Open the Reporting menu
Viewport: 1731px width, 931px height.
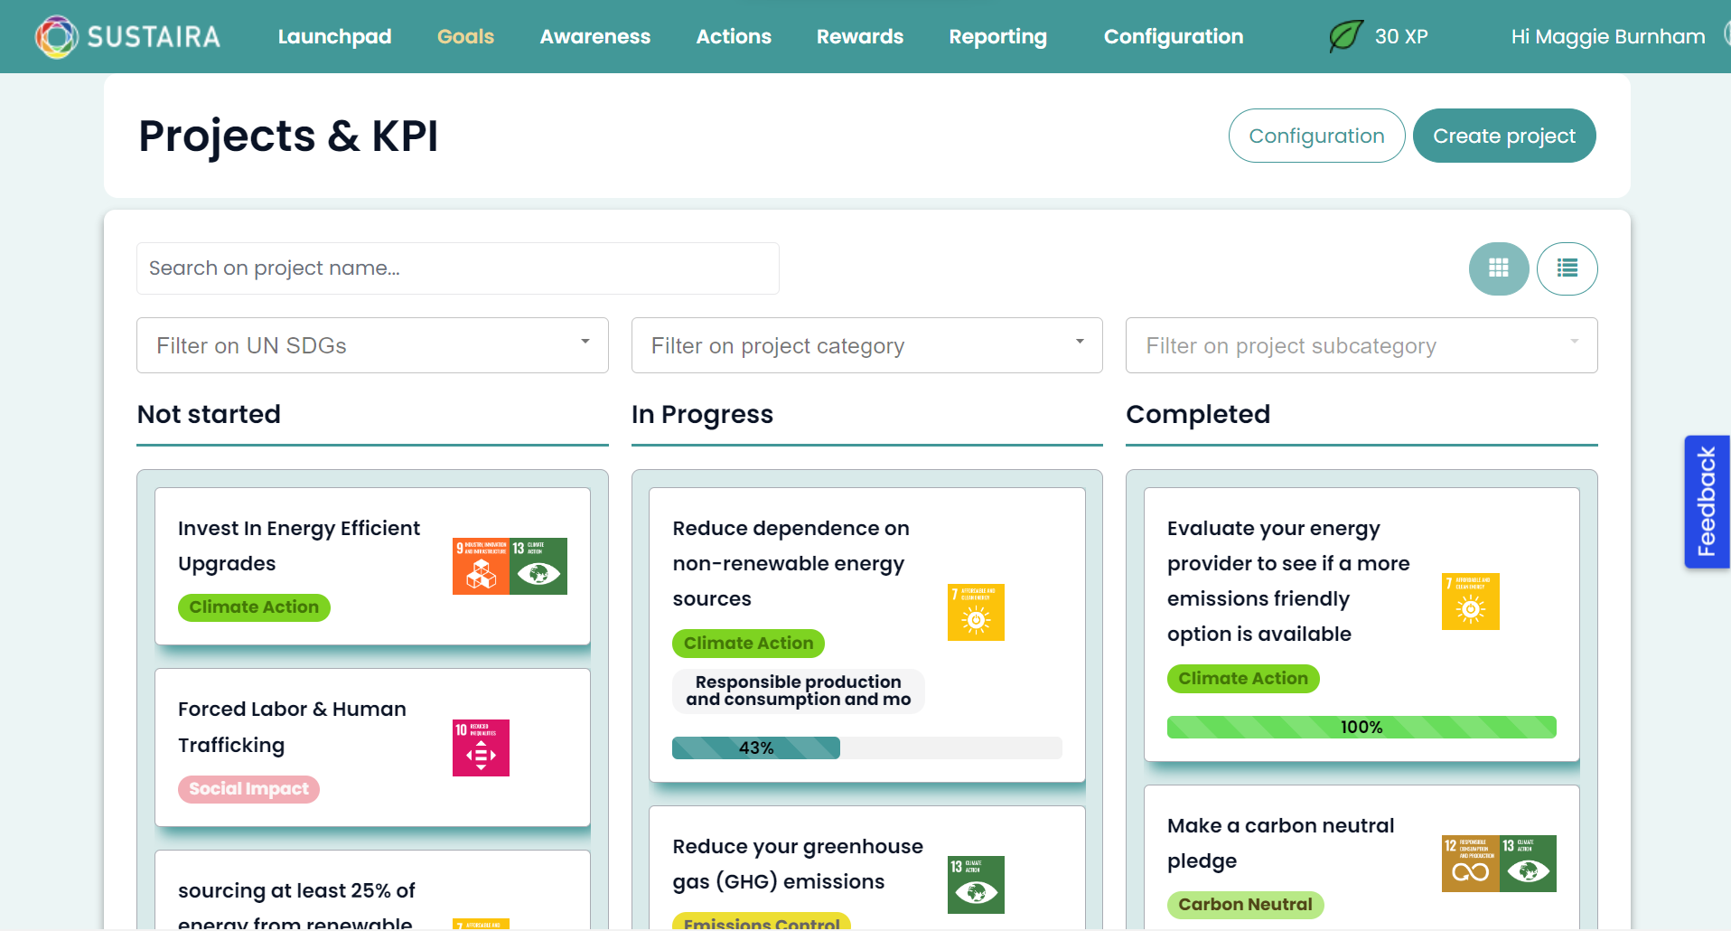click(x=997, y=37)
